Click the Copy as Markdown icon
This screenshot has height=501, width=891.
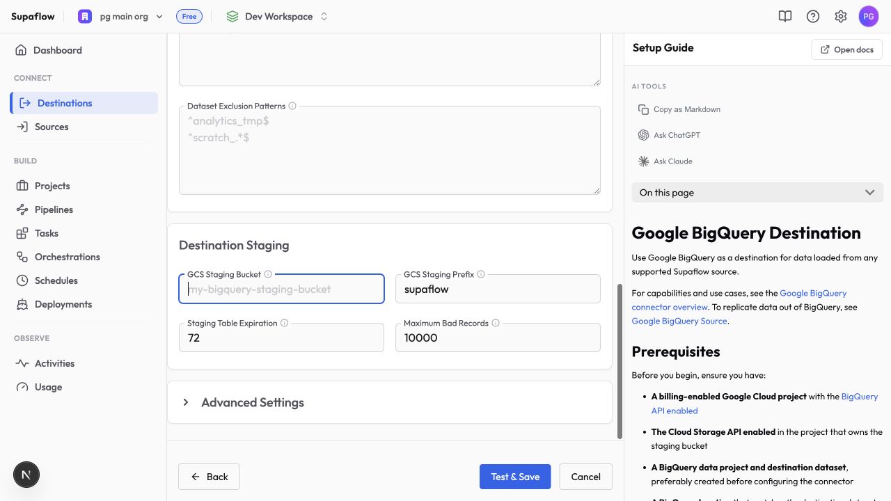pyautogui.click(x=643, y=109)
